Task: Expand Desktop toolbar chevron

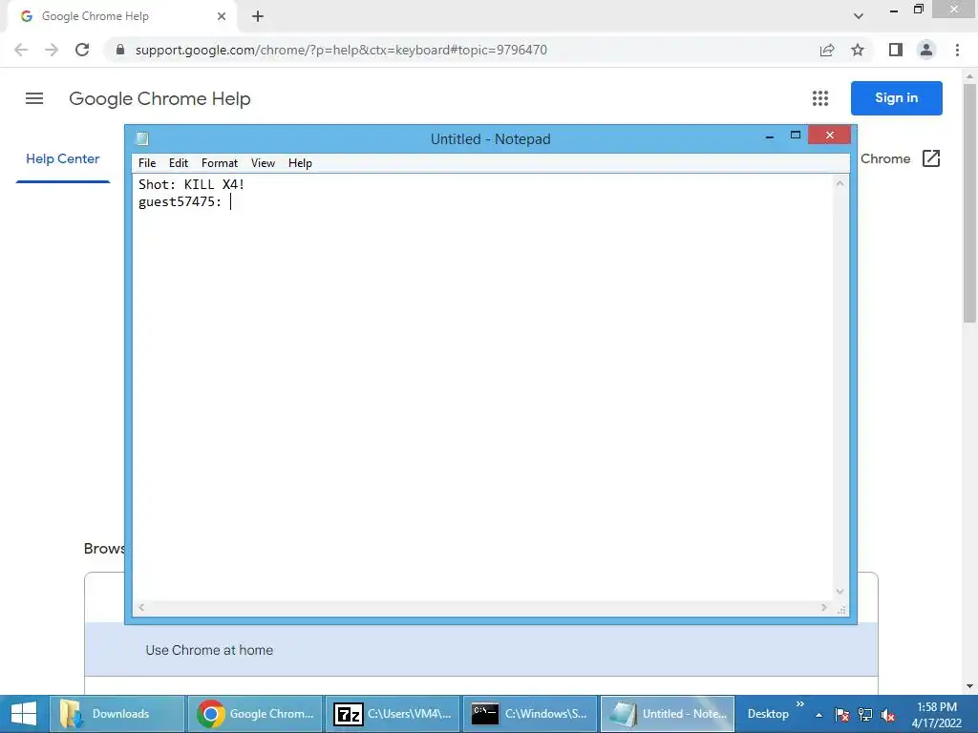Action: 800,703
